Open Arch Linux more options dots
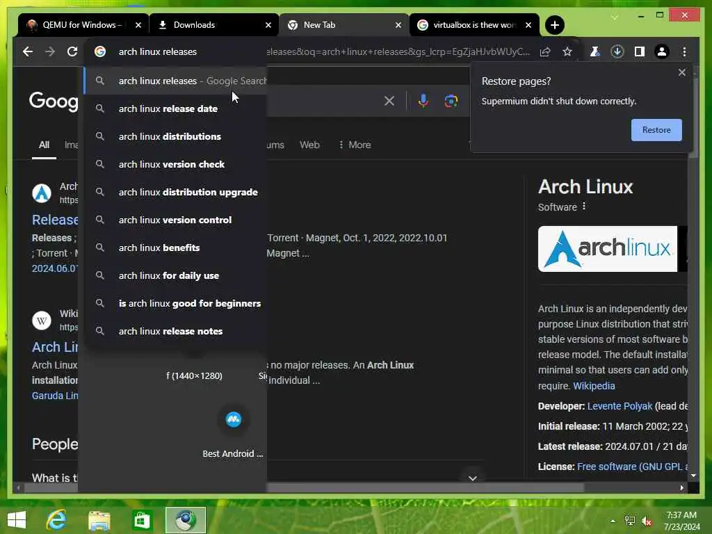This screenshot has height=534, width=712. coord(584,207)
